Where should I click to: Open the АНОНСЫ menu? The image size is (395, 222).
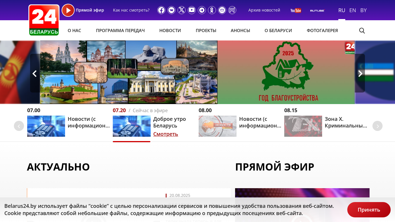coord(240,31)
